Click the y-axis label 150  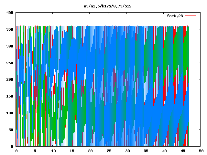coord(10,96)
